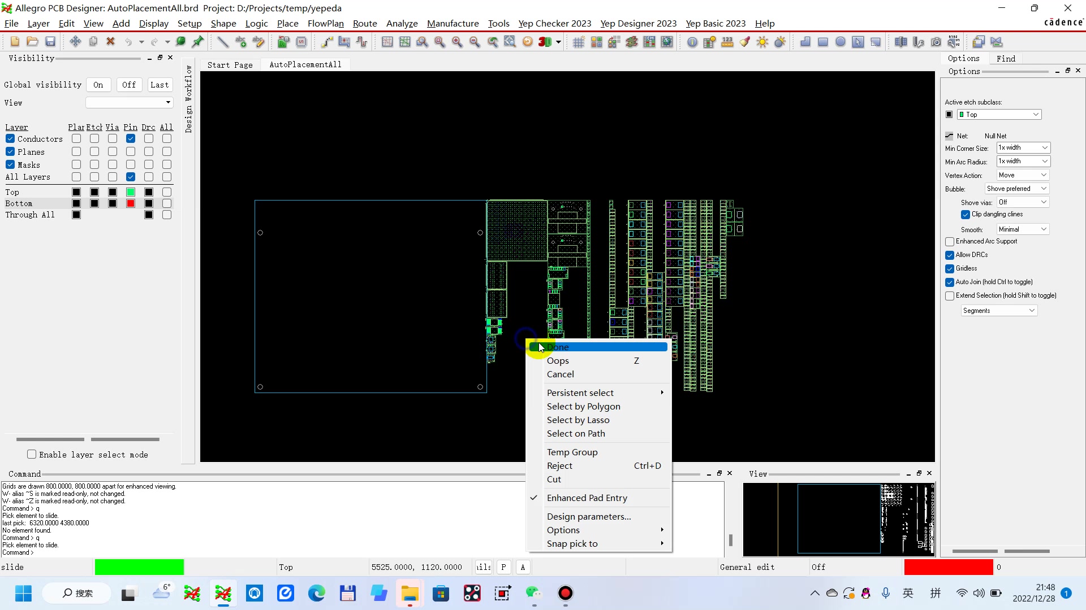Click the Save file toolbar icon
The width and height of the screenshot is (1086, 610).
point(50,42)
